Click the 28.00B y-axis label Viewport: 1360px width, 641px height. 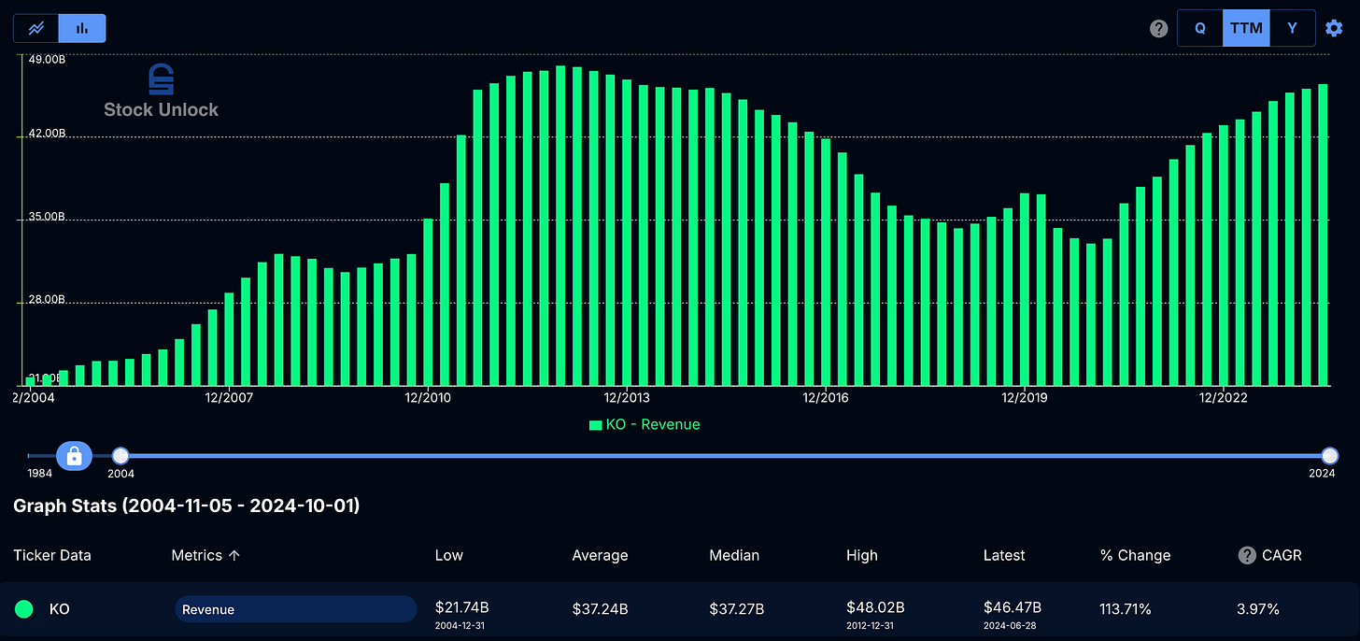pos(47,300)
